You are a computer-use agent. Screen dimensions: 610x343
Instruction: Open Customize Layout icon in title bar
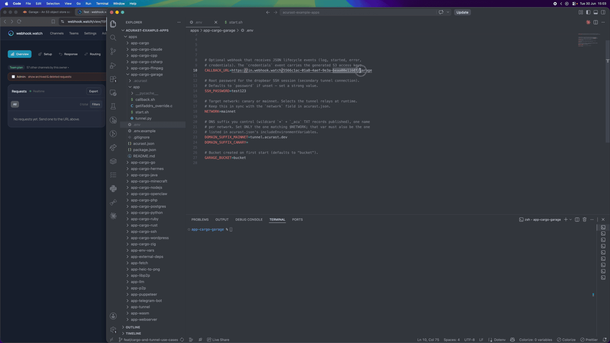pos(581,12)
